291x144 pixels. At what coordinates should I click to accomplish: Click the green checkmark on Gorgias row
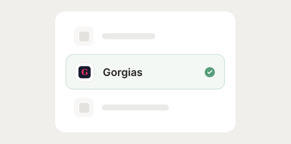click(210, 72)
